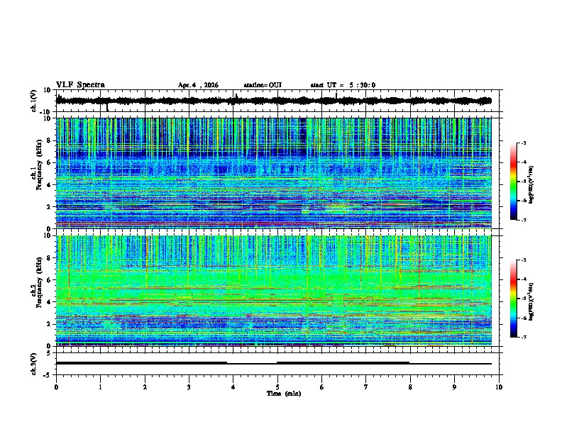Viewport: 562px width, 434px height.
Task: Click the "4" minute tick on time axis
Action: [x=233, y=387]
